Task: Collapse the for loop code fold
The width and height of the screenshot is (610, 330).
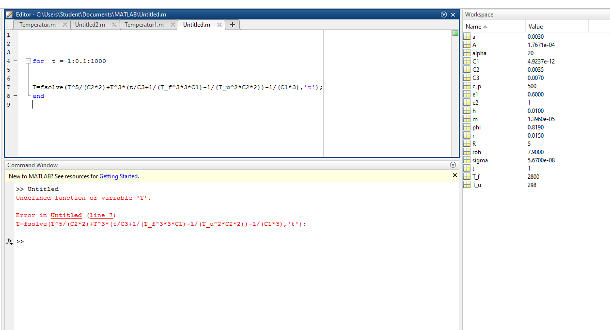Action: 28,61
